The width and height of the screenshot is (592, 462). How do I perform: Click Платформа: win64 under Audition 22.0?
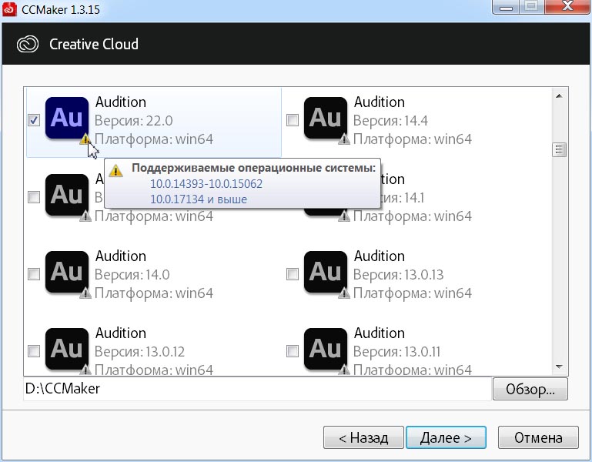coord(154,139)
